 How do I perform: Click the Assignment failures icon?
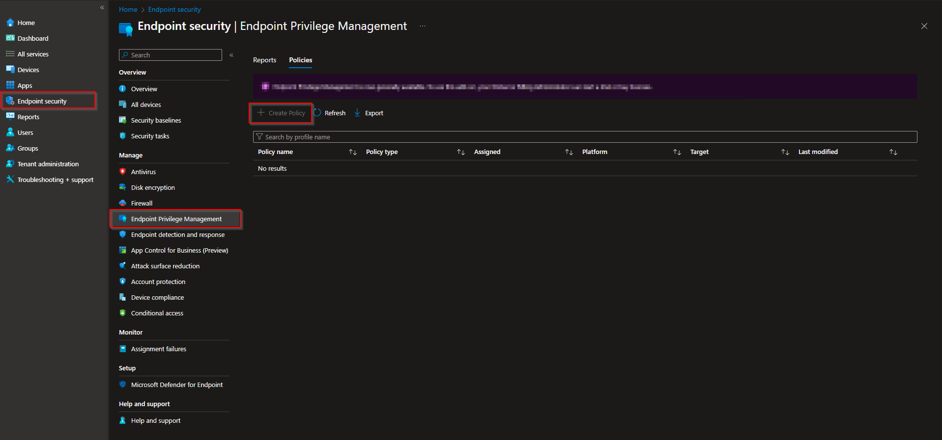[123, 349]
